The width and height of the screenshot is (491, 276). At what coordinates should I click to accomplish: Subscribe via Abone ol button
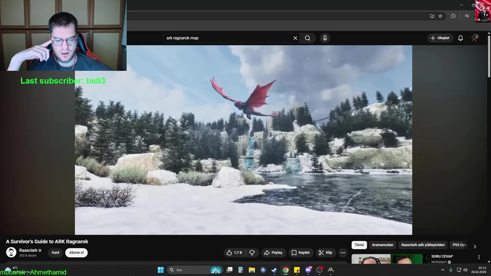click(x=76, y=253)
